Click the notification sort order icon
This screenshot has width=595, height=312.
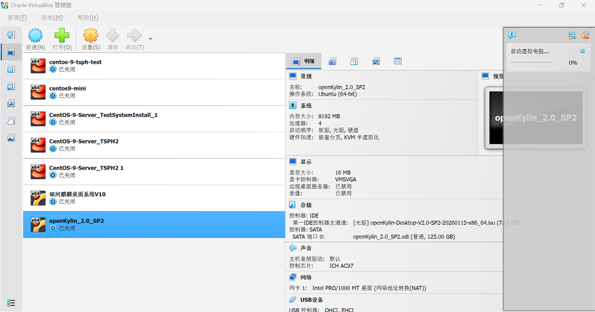coord(572,35)
